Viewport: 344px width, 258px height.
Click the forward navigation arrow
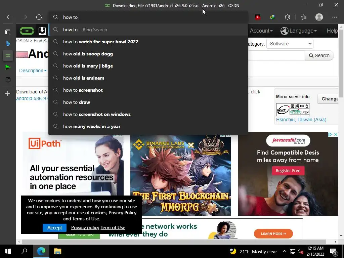(x=24, y=17)
